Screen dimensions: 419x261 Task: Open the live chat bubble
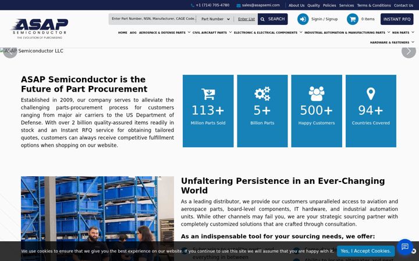pyautogui.click(x=405, y=246)
